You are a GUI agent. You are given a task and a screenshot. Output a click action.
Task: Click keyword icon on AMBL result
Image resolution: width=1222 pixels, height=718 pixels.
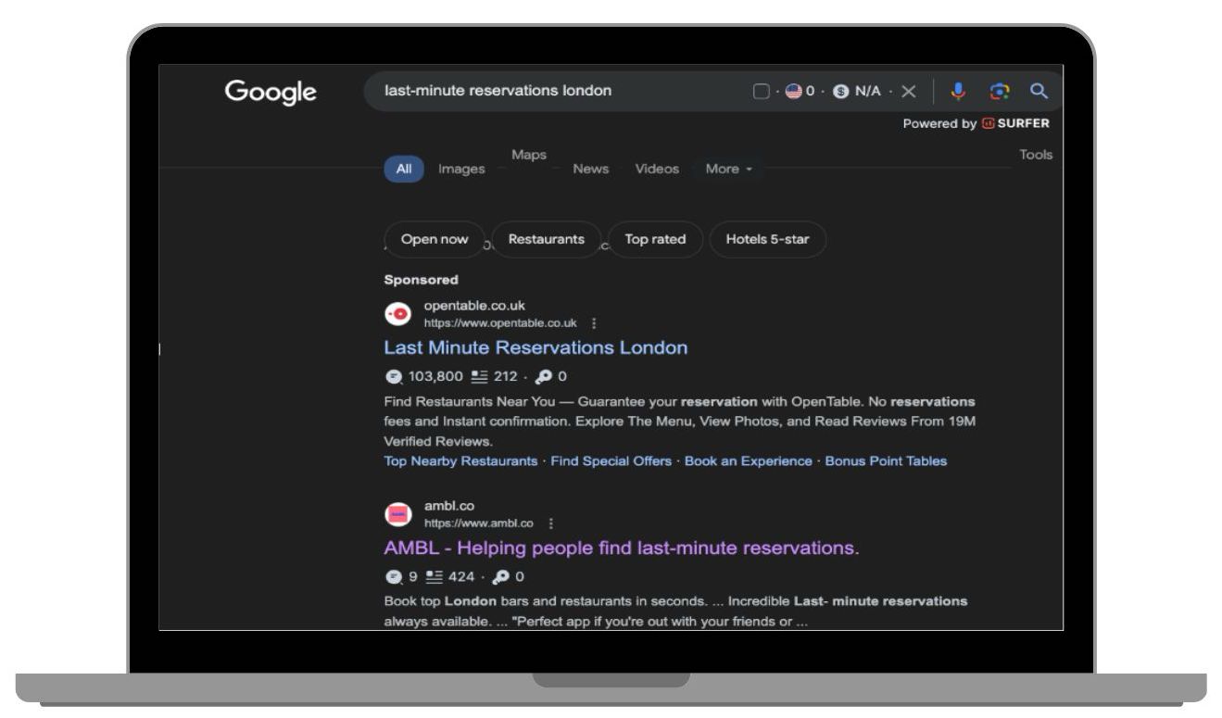click(500, 576)
